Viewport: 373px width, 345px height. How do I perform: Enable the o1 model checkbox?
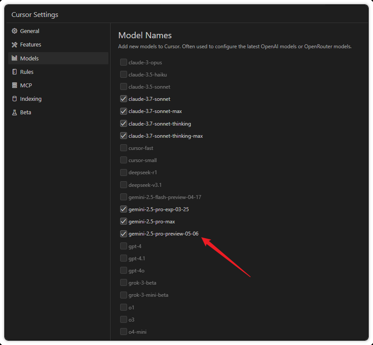pos(124,307)
